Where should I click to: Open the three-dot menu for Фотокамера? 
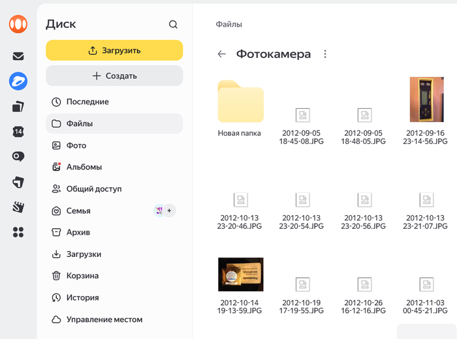point(325,54)
